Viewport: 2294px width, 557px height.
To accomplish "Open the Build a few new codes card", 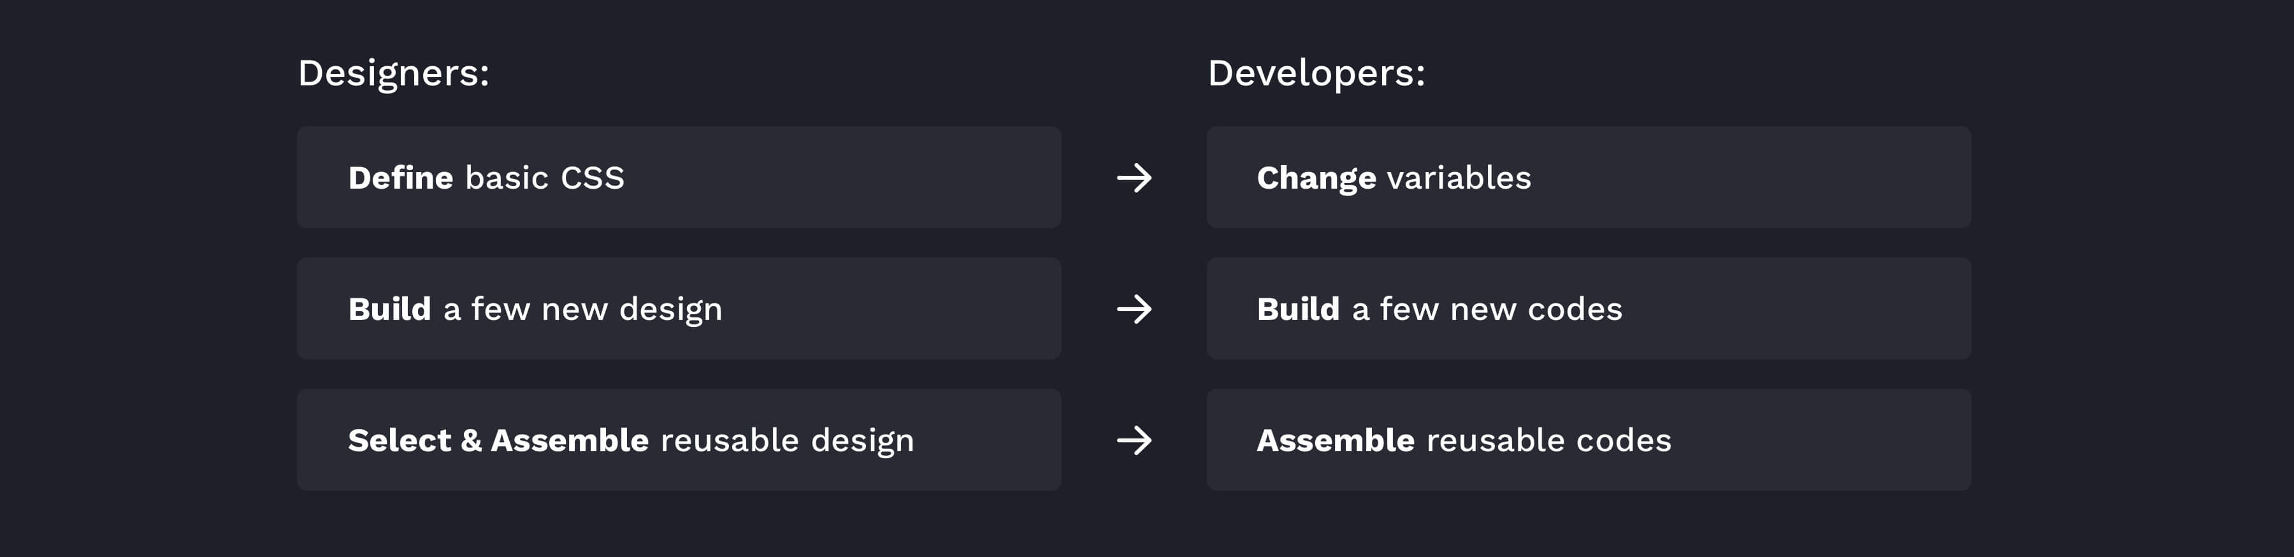I will 1589,308.
